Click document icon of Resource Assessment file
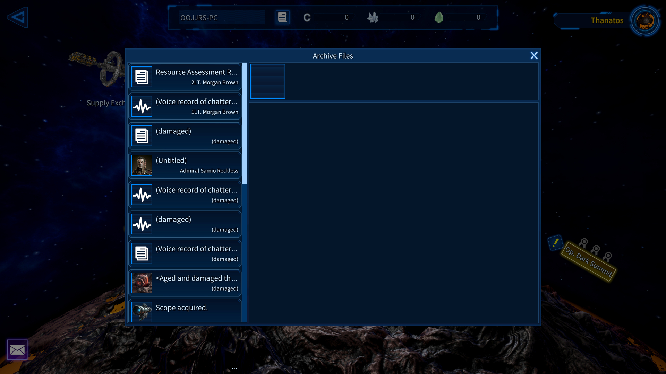This screenshot has height=374, width=666. point(142,77)
